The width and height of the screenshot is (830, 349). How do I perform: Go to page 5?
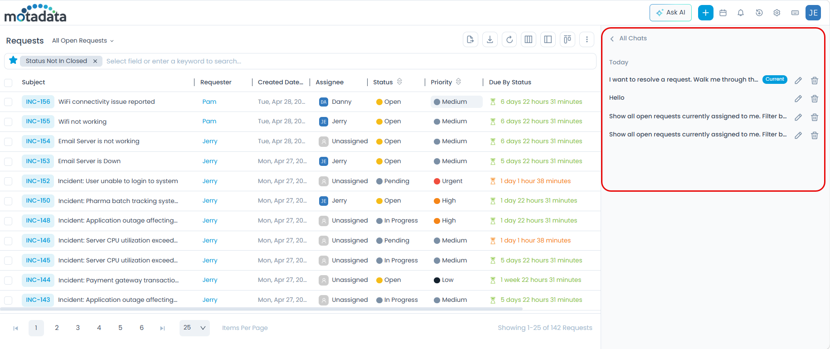(120, 328)
